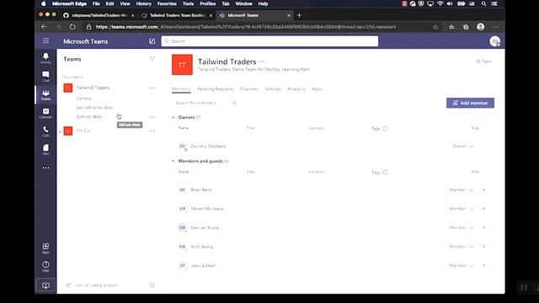Open the Files icon in sidebar
The image size is (539, 303).
(x=45, y=150)
